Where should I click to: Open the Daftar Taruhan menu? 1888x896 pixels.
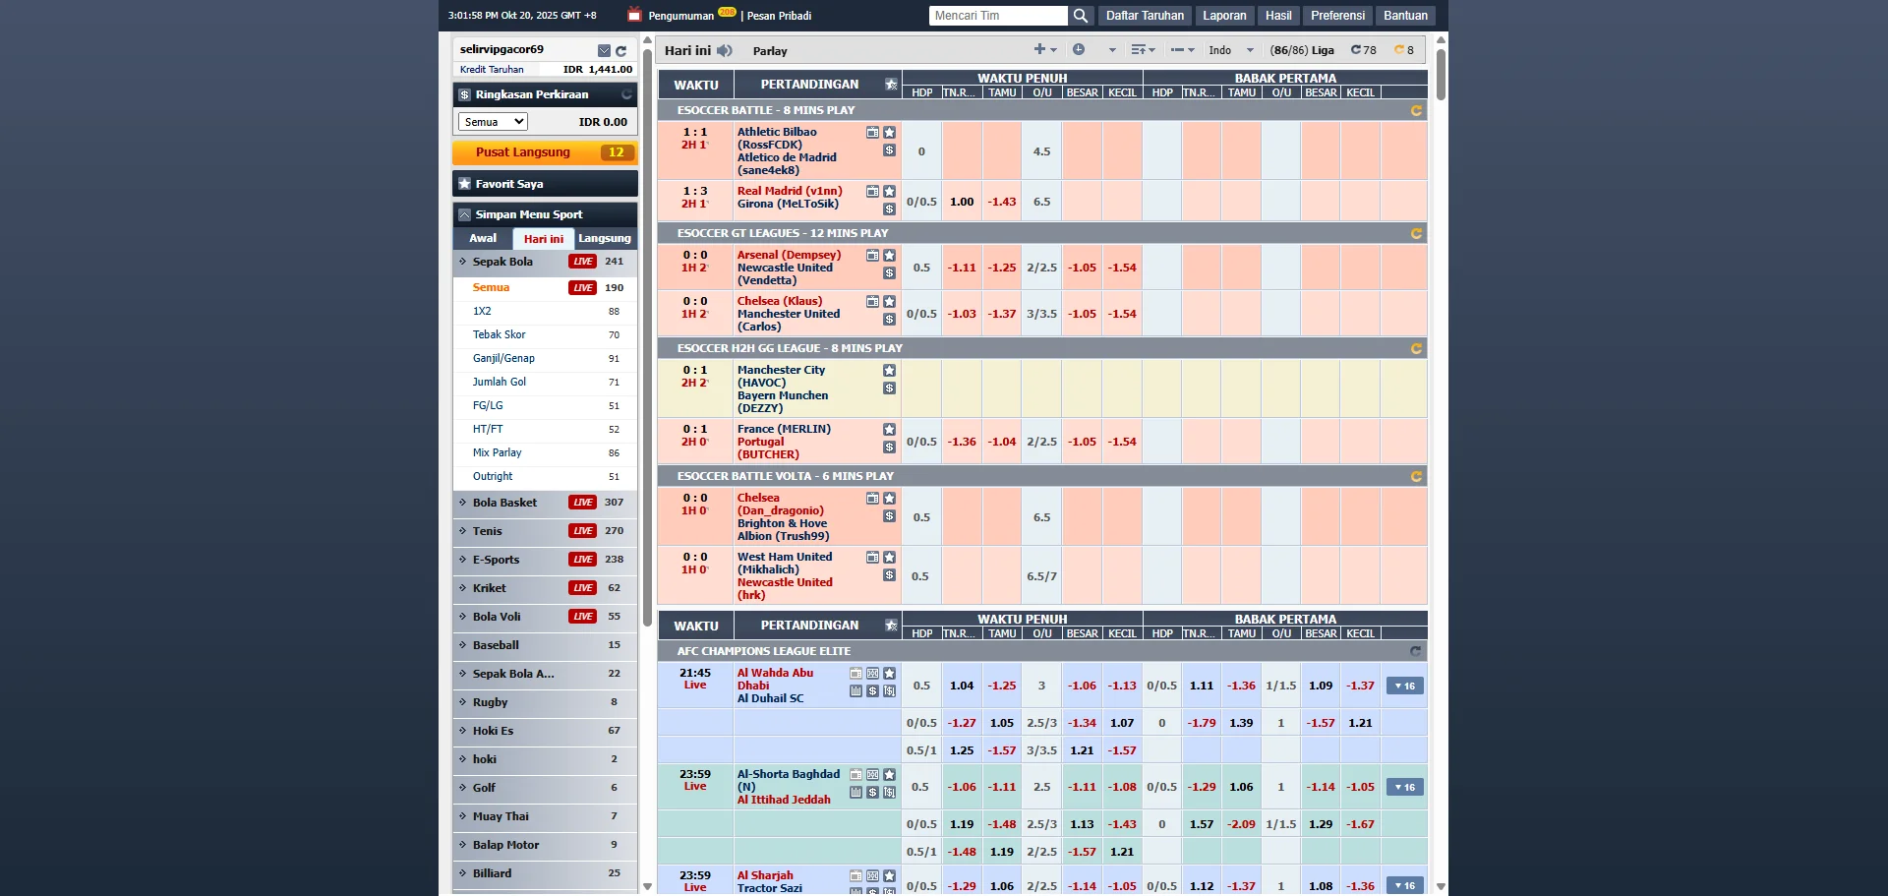click(x=1144, y=16)
